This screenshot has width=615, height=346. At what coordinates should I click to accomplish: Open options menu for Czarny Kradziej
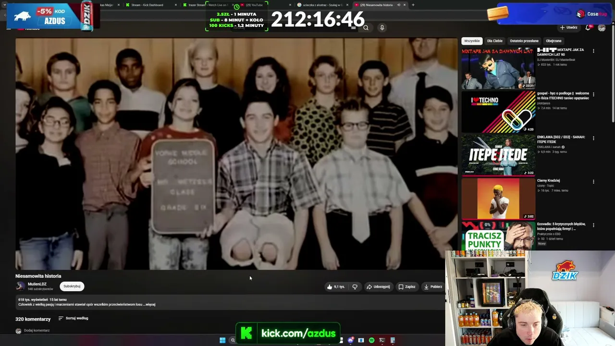[593, 182]
